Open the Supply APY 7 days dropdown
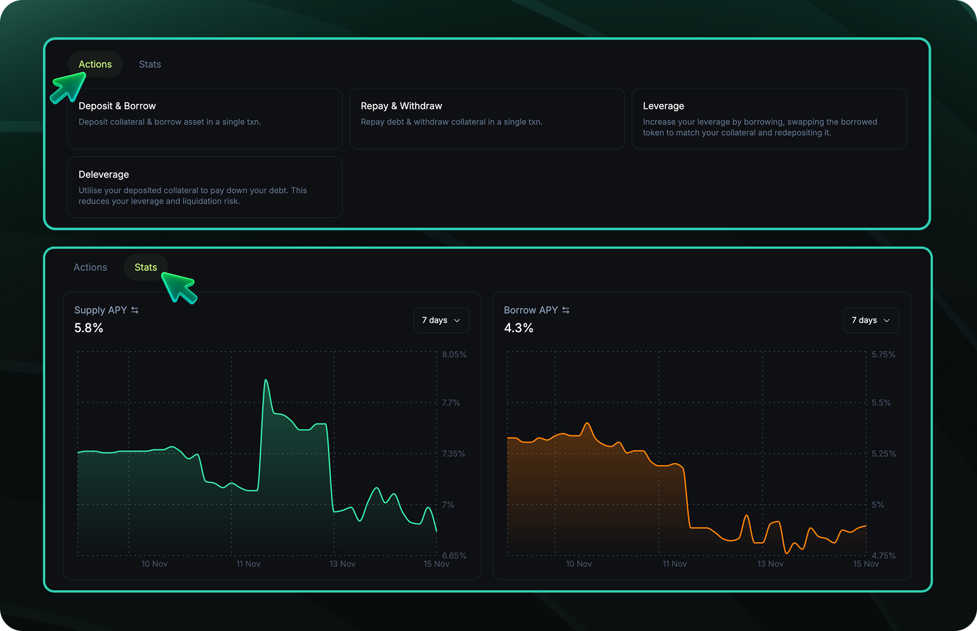 click(x=441, y=321)
